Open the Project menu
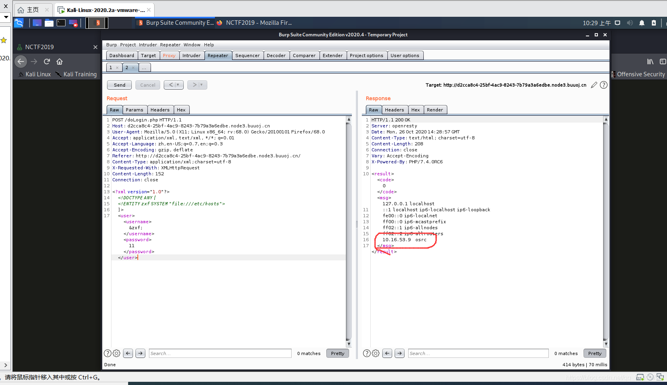Viewport: 667px width, 385px height. (128, 45)
